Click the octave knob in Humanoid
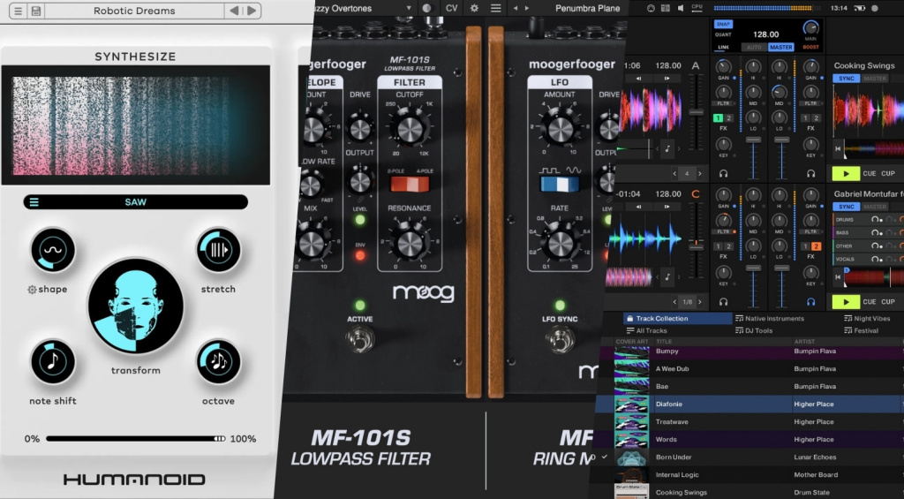904x499 pixels. point(218,362)
